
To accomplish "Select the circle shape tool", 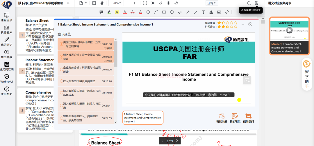I will 148,12.
